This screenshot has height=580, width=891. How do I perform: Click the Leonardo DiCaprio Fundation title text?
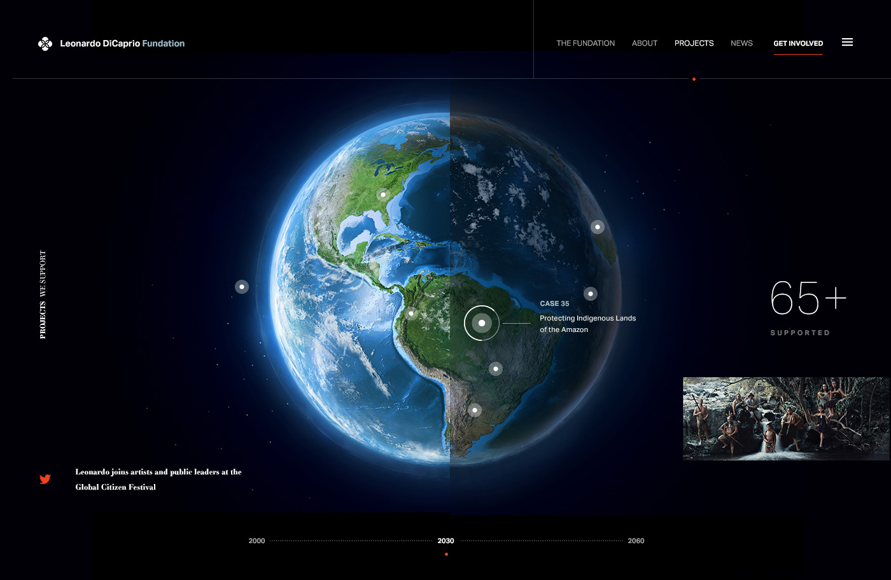(122, 43)
